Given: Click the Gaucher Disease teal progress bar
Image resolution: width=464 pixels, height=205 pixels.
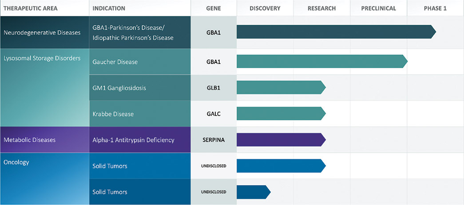Looking at the screenshot, I should coord(320,62).
